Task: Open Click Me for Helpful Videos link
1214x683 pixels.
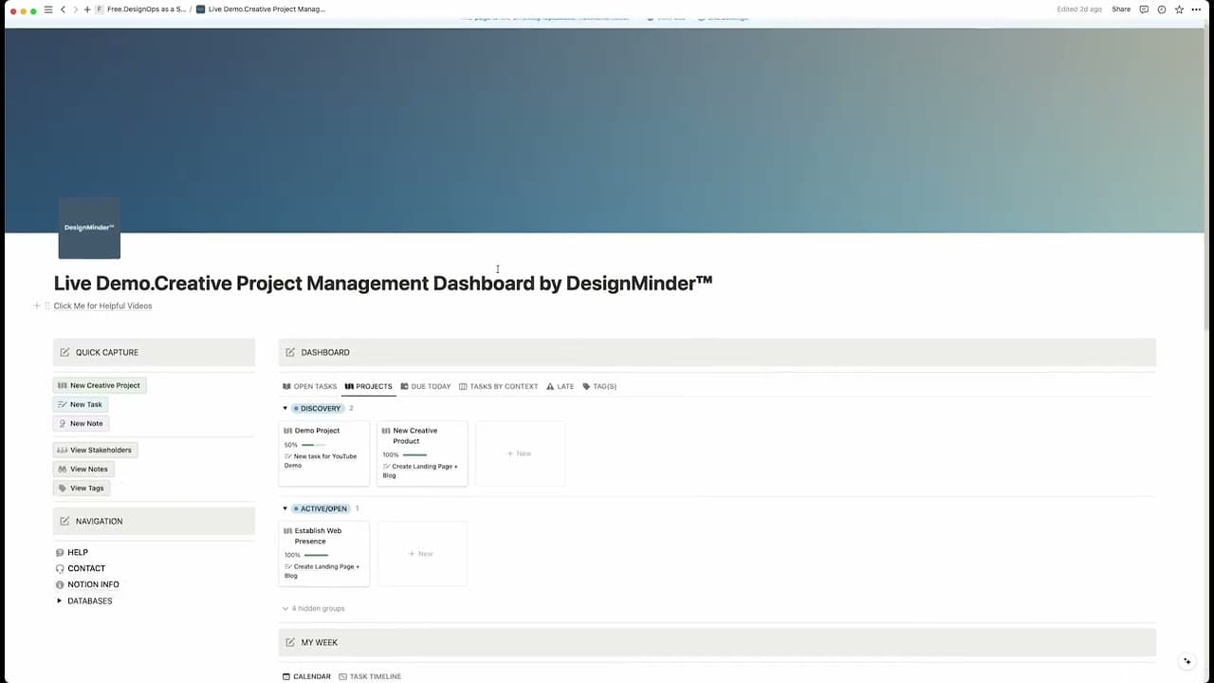Action: click(102, 306)
